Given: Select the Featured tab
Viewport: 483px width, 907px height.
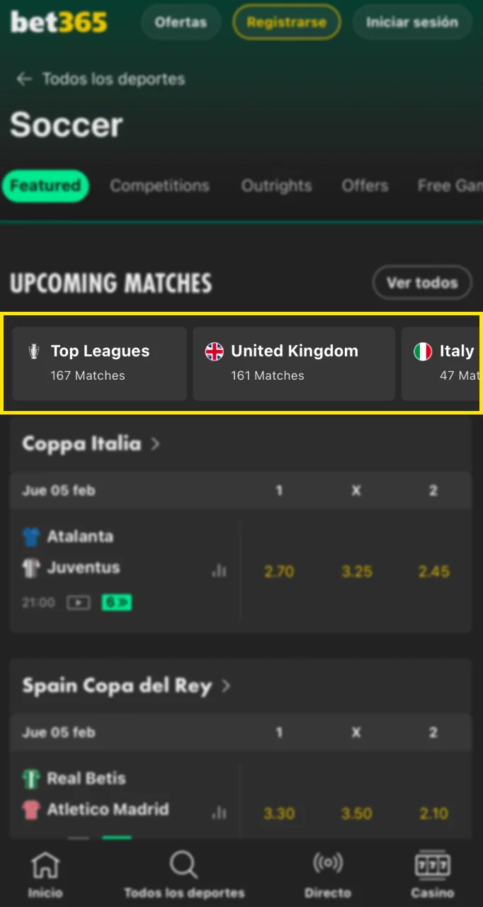Looking at the screenshot, I should click(45, 186).
